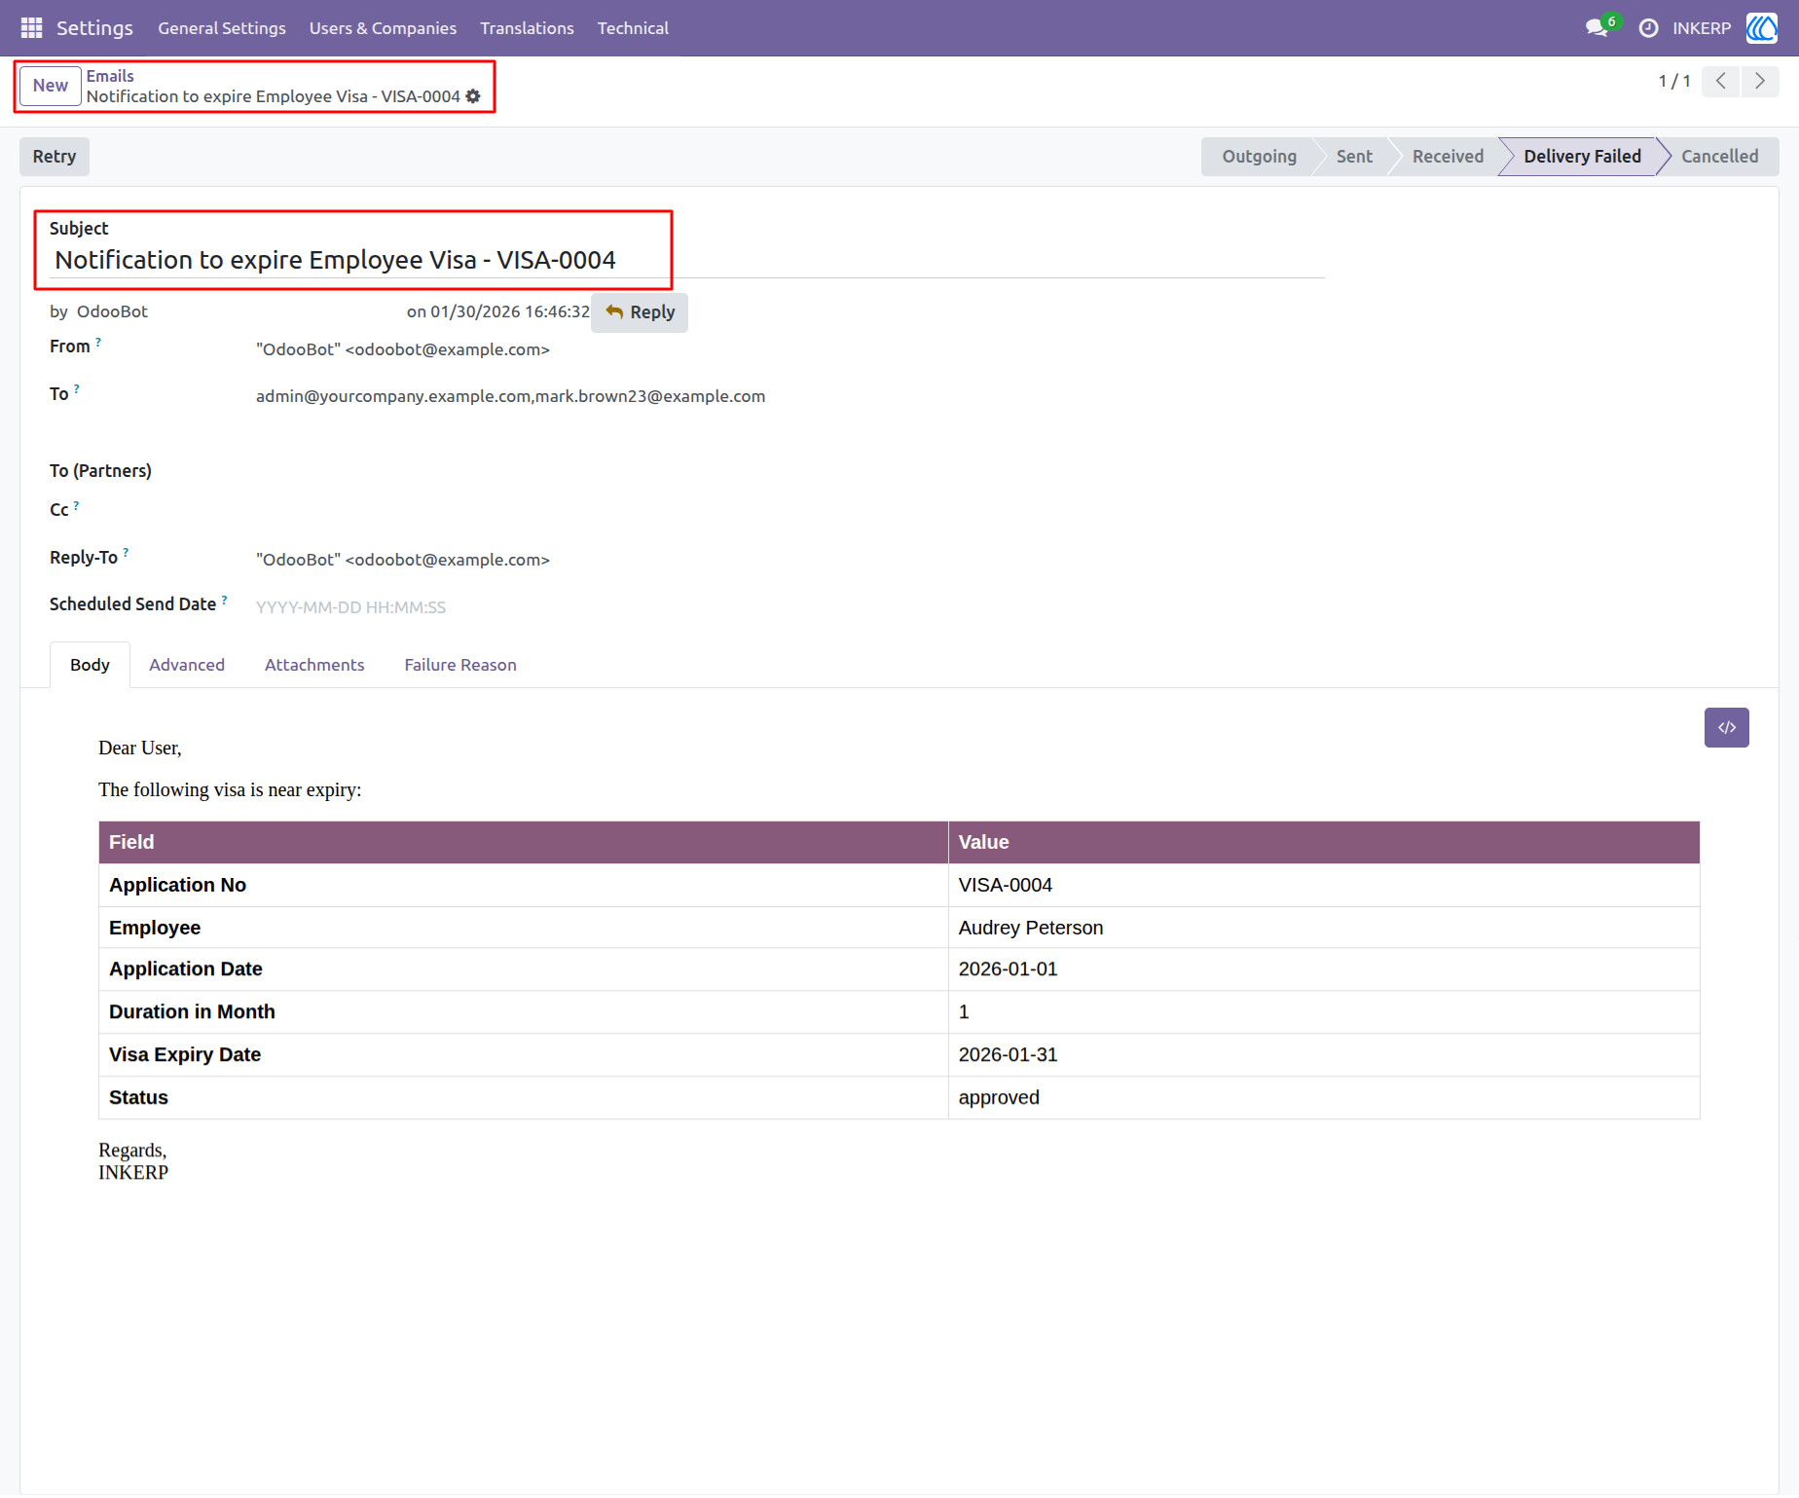Viewport: 1799px width, 1498px height.
Task: Click the INKERP user avatar icon
Action: 1761,28
